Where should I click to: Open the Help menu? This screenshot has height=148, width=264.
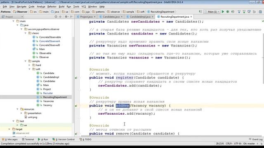tap(102, 7)
